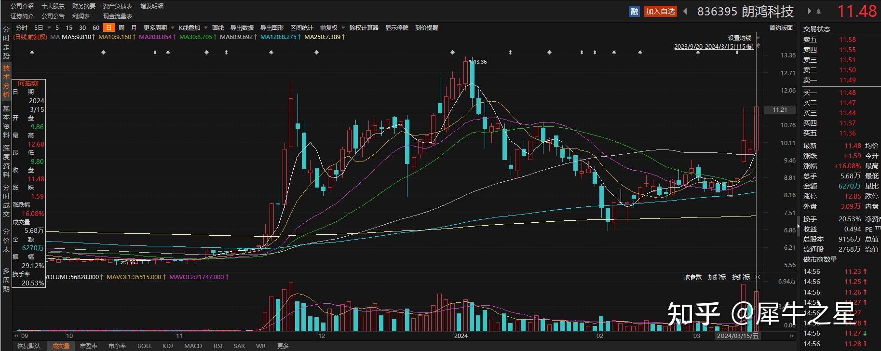Select the SAR indicator tab
Viewport: 881px width, 351px height.
pyautogui.click(x=239, y=346)
